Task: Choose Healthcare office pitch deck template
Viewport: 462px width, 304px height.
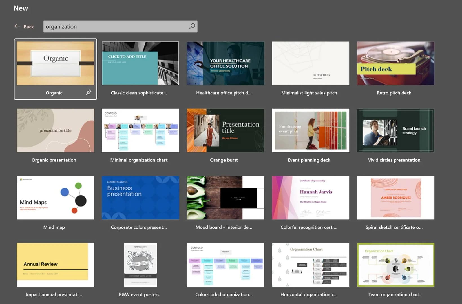Action: click(x=225, y=63)
